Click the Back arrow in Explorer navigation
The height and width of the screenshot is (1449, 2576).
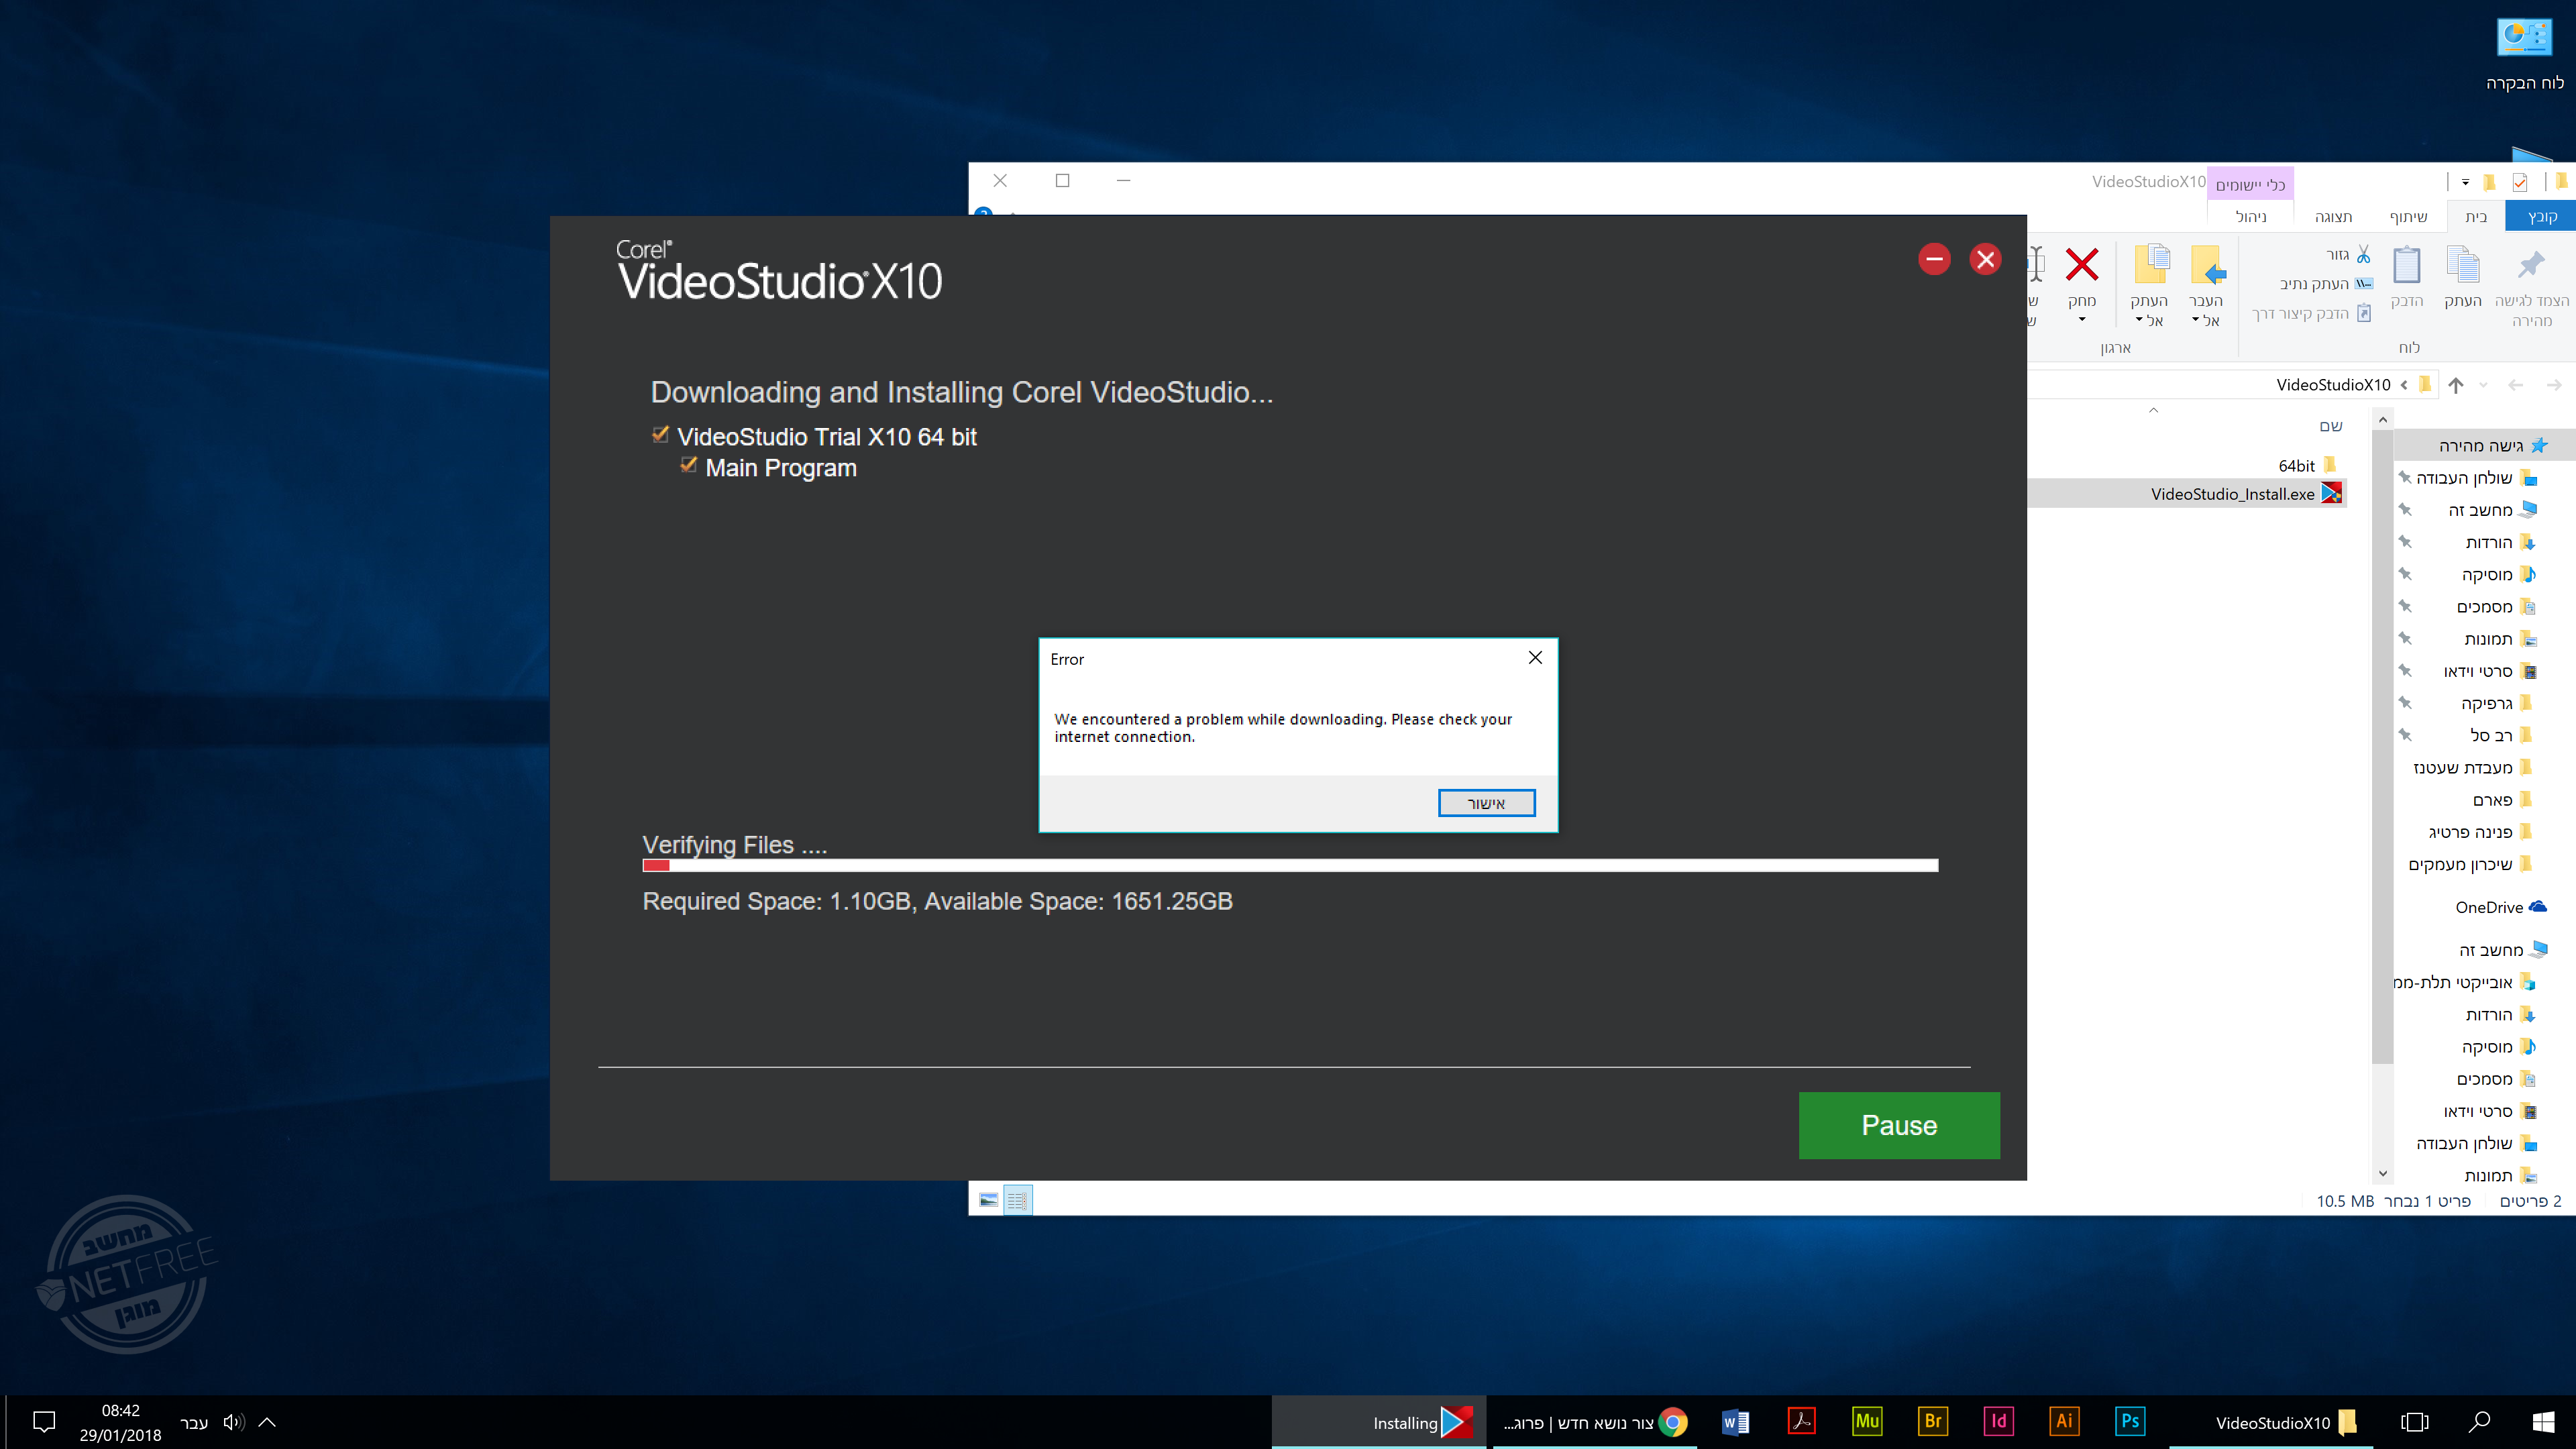tap(2516, 385)
